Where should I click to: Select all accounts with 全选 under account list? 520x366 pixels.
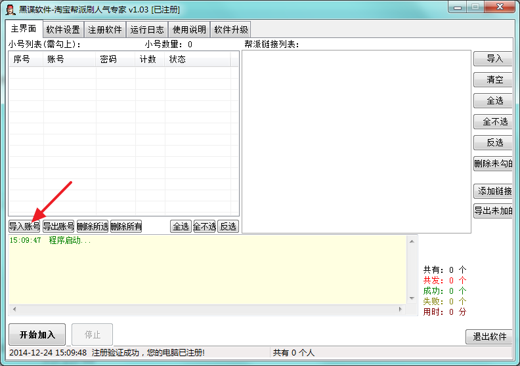(x=181, y=226)
